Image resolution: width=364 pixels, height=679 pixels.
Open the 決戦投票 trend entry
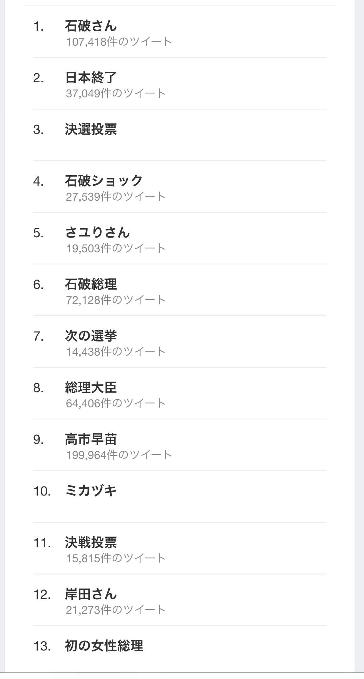[91, 543]
